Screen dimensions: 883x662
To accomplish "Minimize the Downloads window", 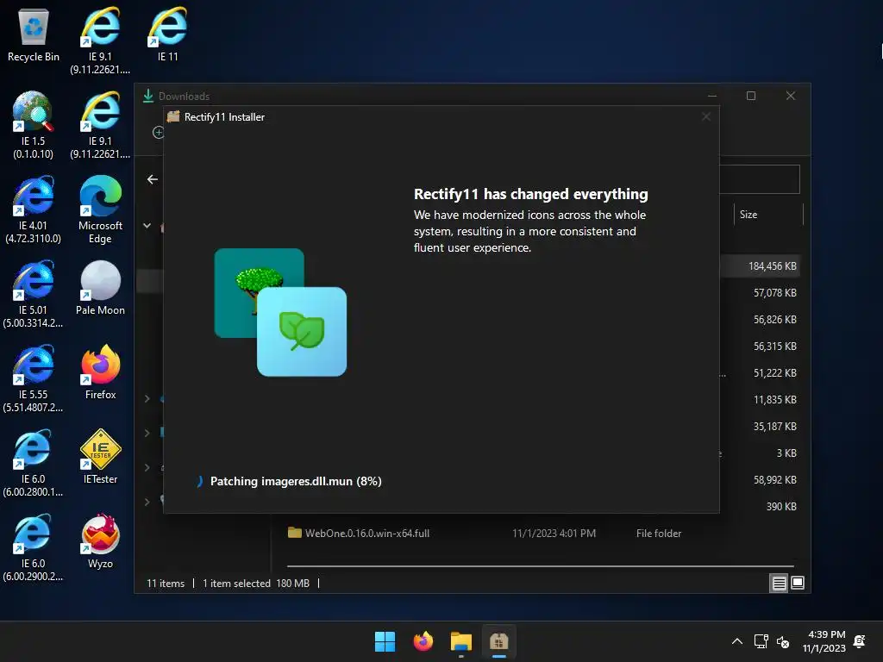I will click(711, 96).
